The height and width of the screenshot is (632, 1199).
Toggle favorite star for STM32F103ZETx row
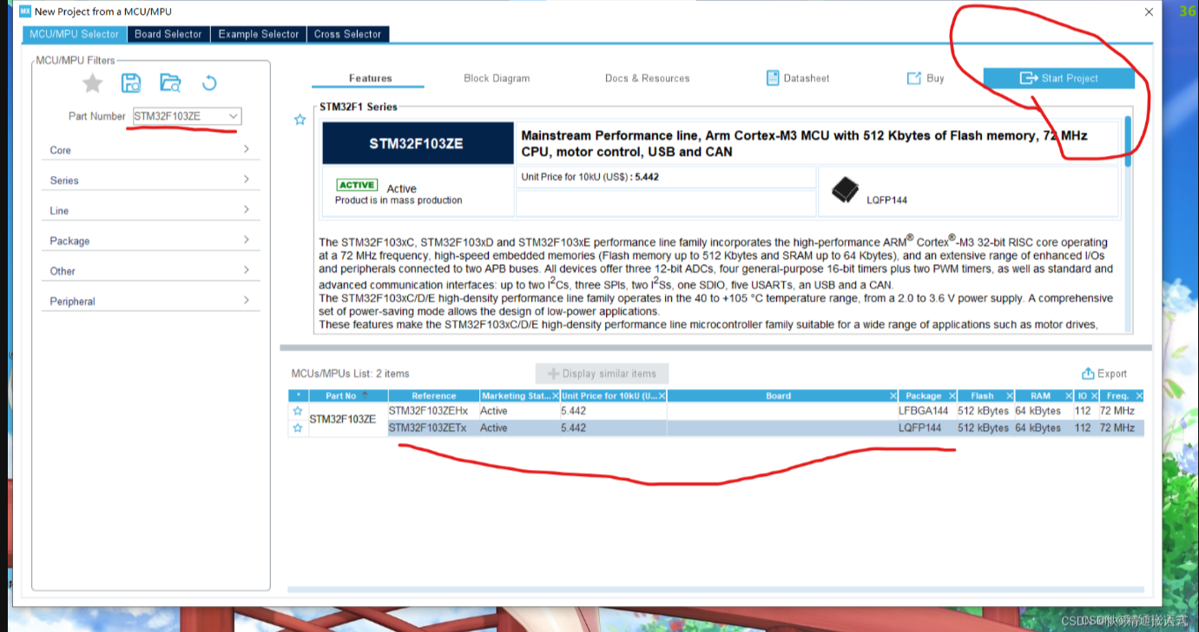[298, 428]
